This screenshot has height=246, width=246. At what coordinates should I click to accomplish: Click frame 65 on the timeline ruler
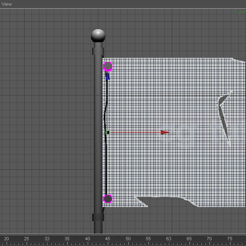[x=189, y=239]
